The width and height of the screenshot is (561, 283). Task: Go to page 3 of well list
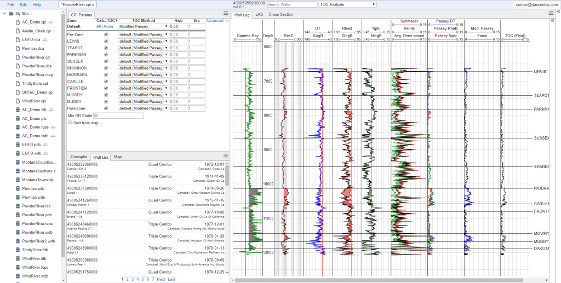coord(133,279)
